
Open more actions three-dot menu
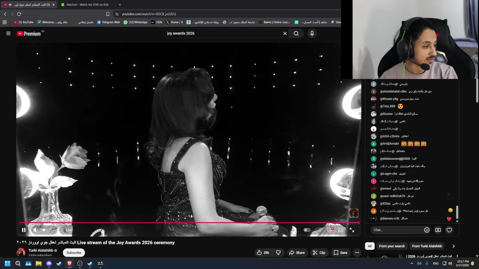pos(357,253)
